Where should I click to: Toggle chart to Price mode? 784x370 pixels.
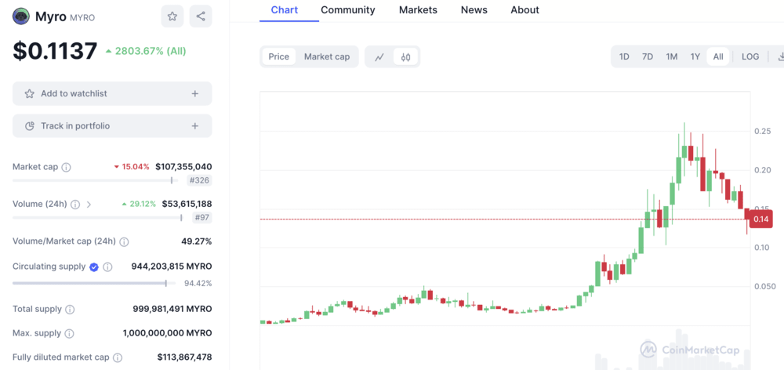[x=278, y=56]
